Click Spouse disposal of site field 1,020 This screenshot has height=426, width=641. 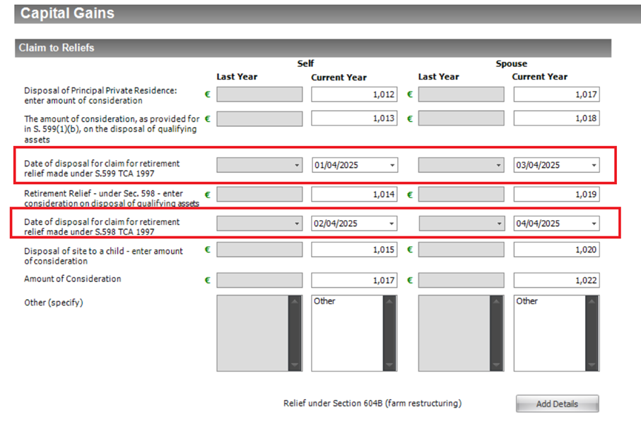[x=556, y=249]
